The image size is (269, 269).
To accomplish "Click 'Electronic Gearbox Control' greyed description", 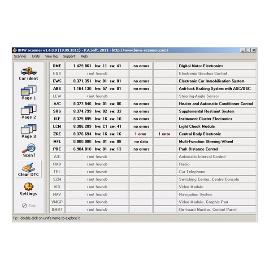I will [x=217, y=74].
